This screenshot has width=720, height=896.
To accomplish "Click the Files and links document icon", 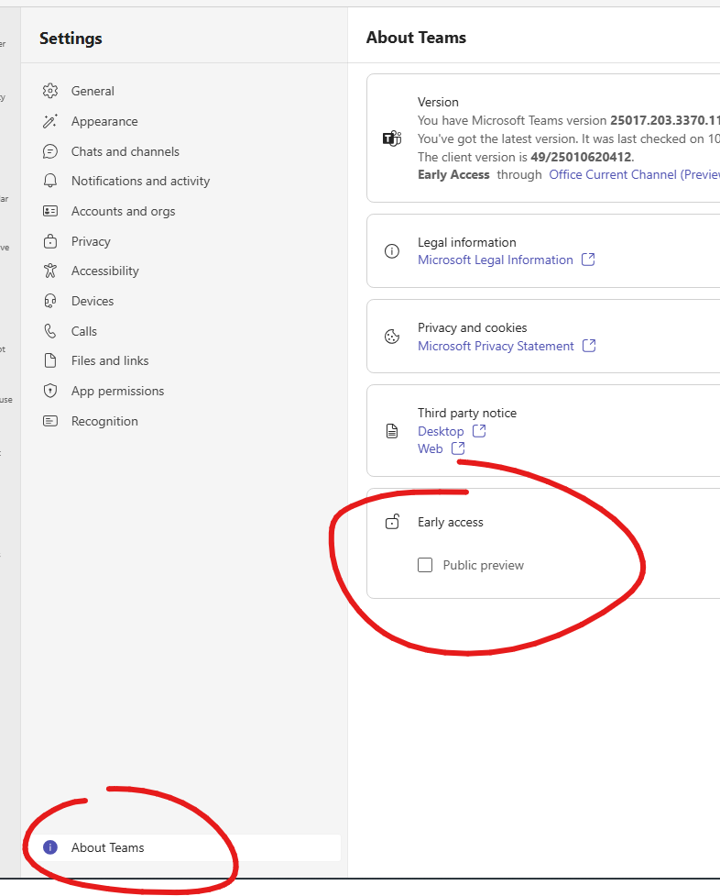I will pyautogui.click(x=50, y=360).
